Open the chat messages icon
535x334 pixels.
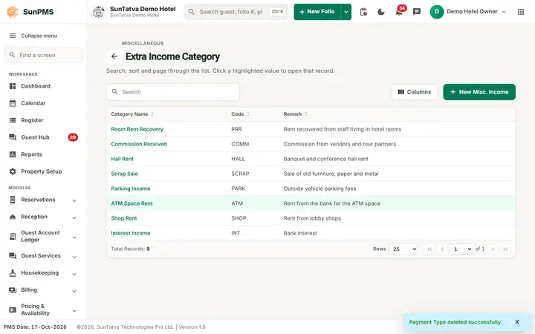(x=417, y=12)
